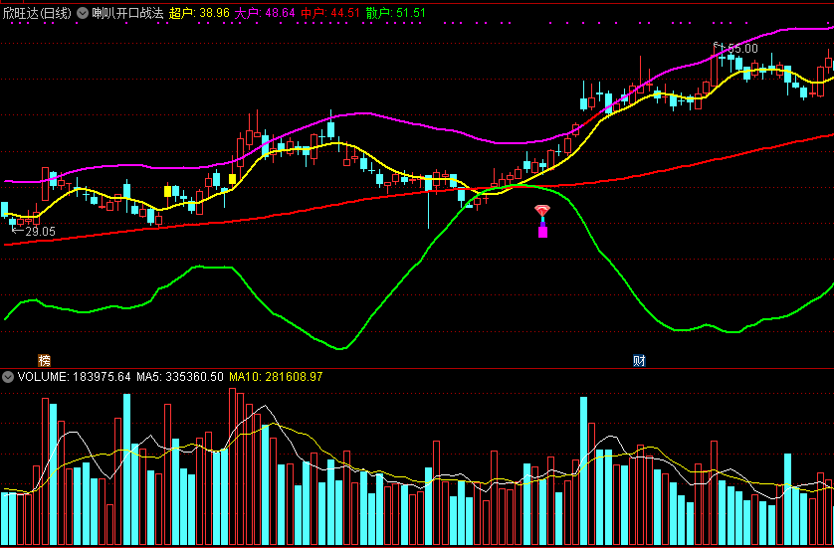Click the 大户: 48.64 value
834x548 pixels.
265,13
